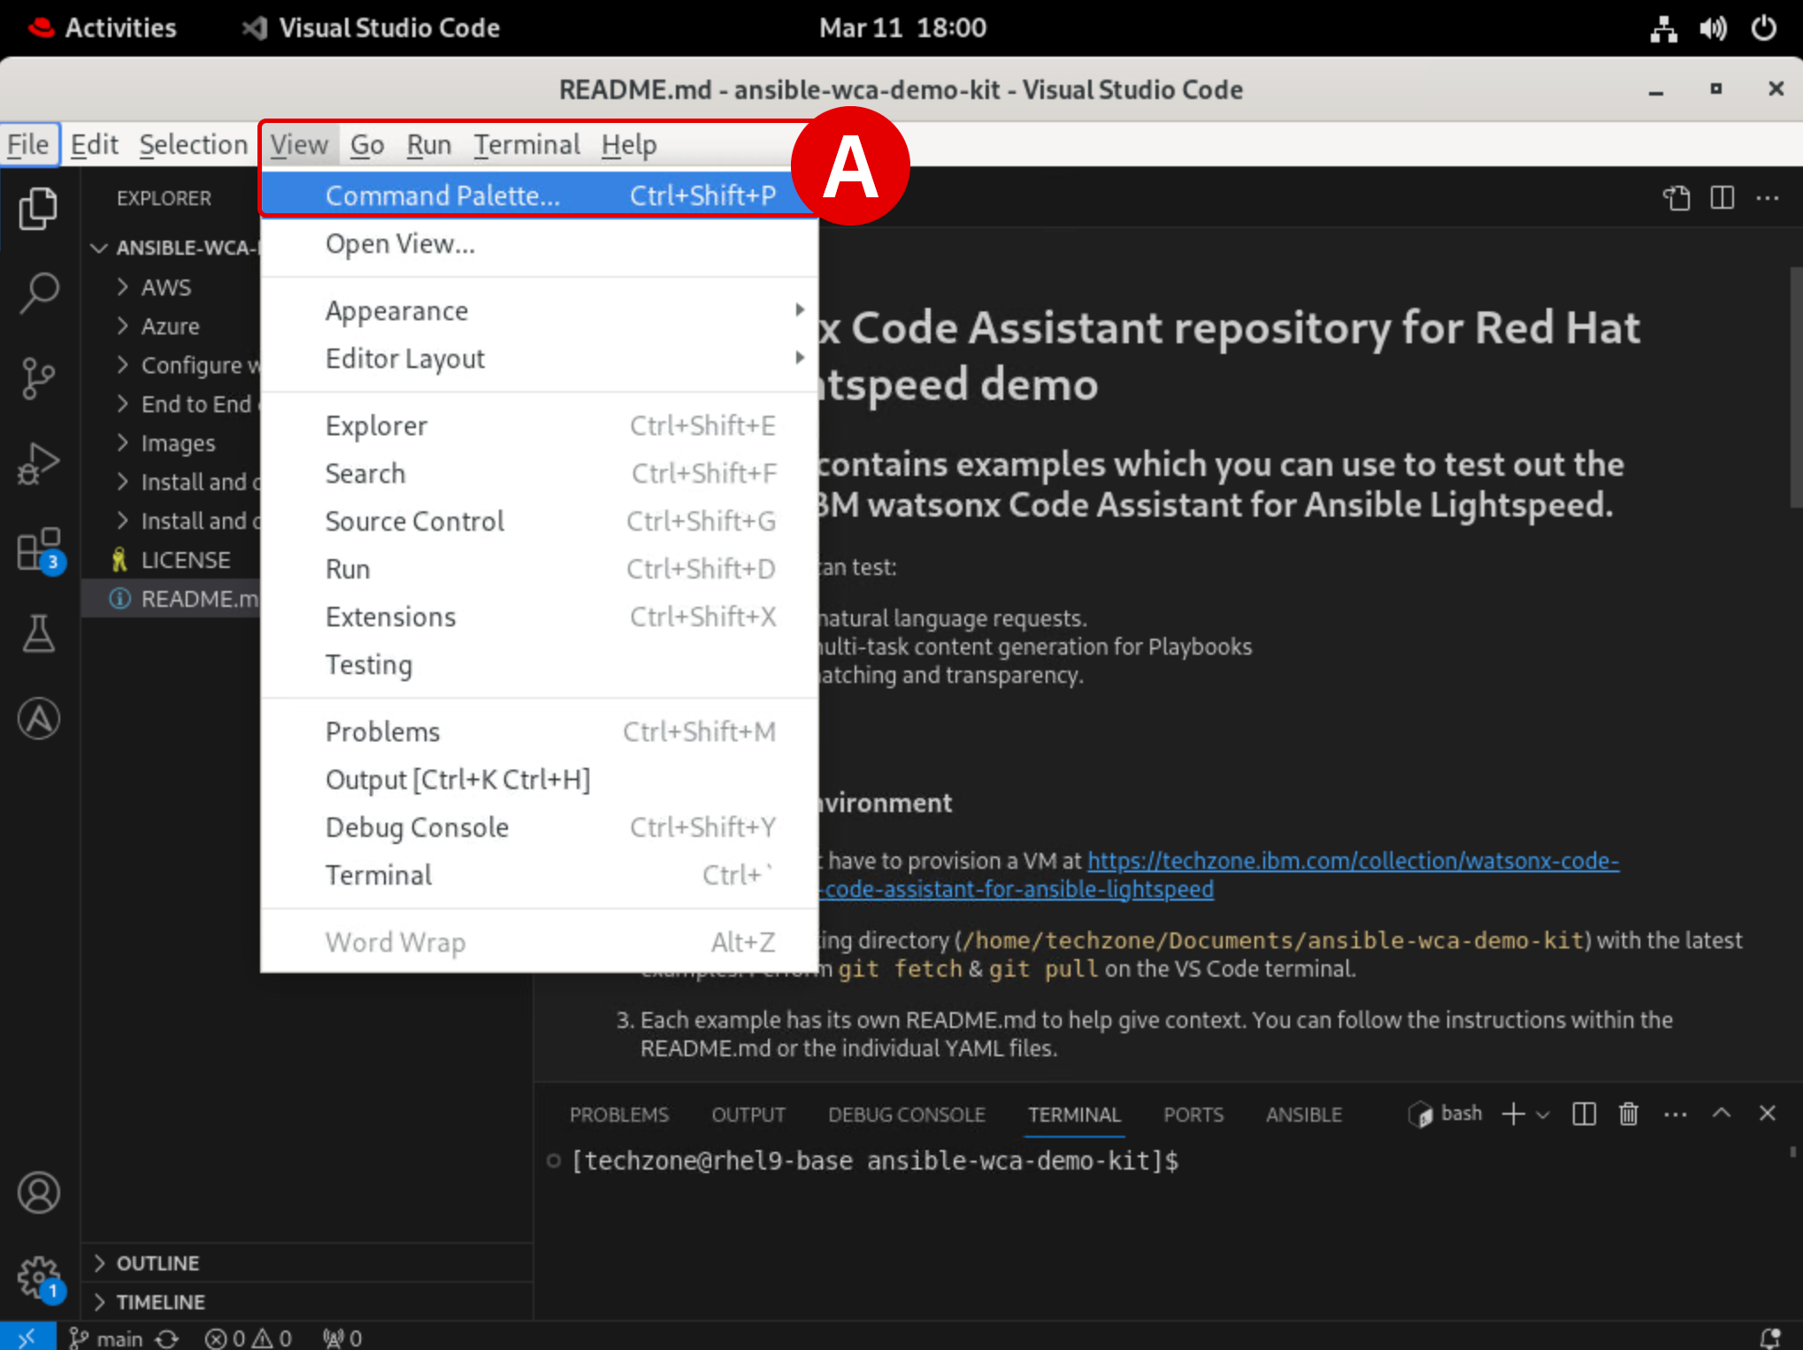Open Source Control activity bar icon
The height and width of the screenshot is (1350, 1803).
(x=39, y=378)
